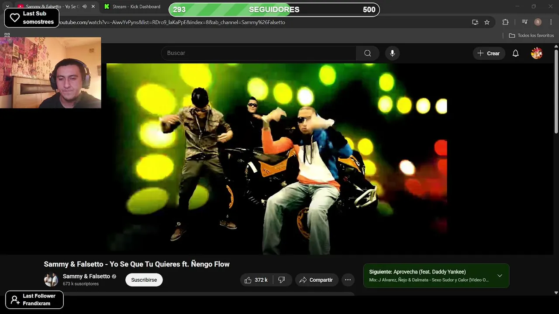Click the Crear button
Viewport: 559px width, 314px height.
pos(489,53)
